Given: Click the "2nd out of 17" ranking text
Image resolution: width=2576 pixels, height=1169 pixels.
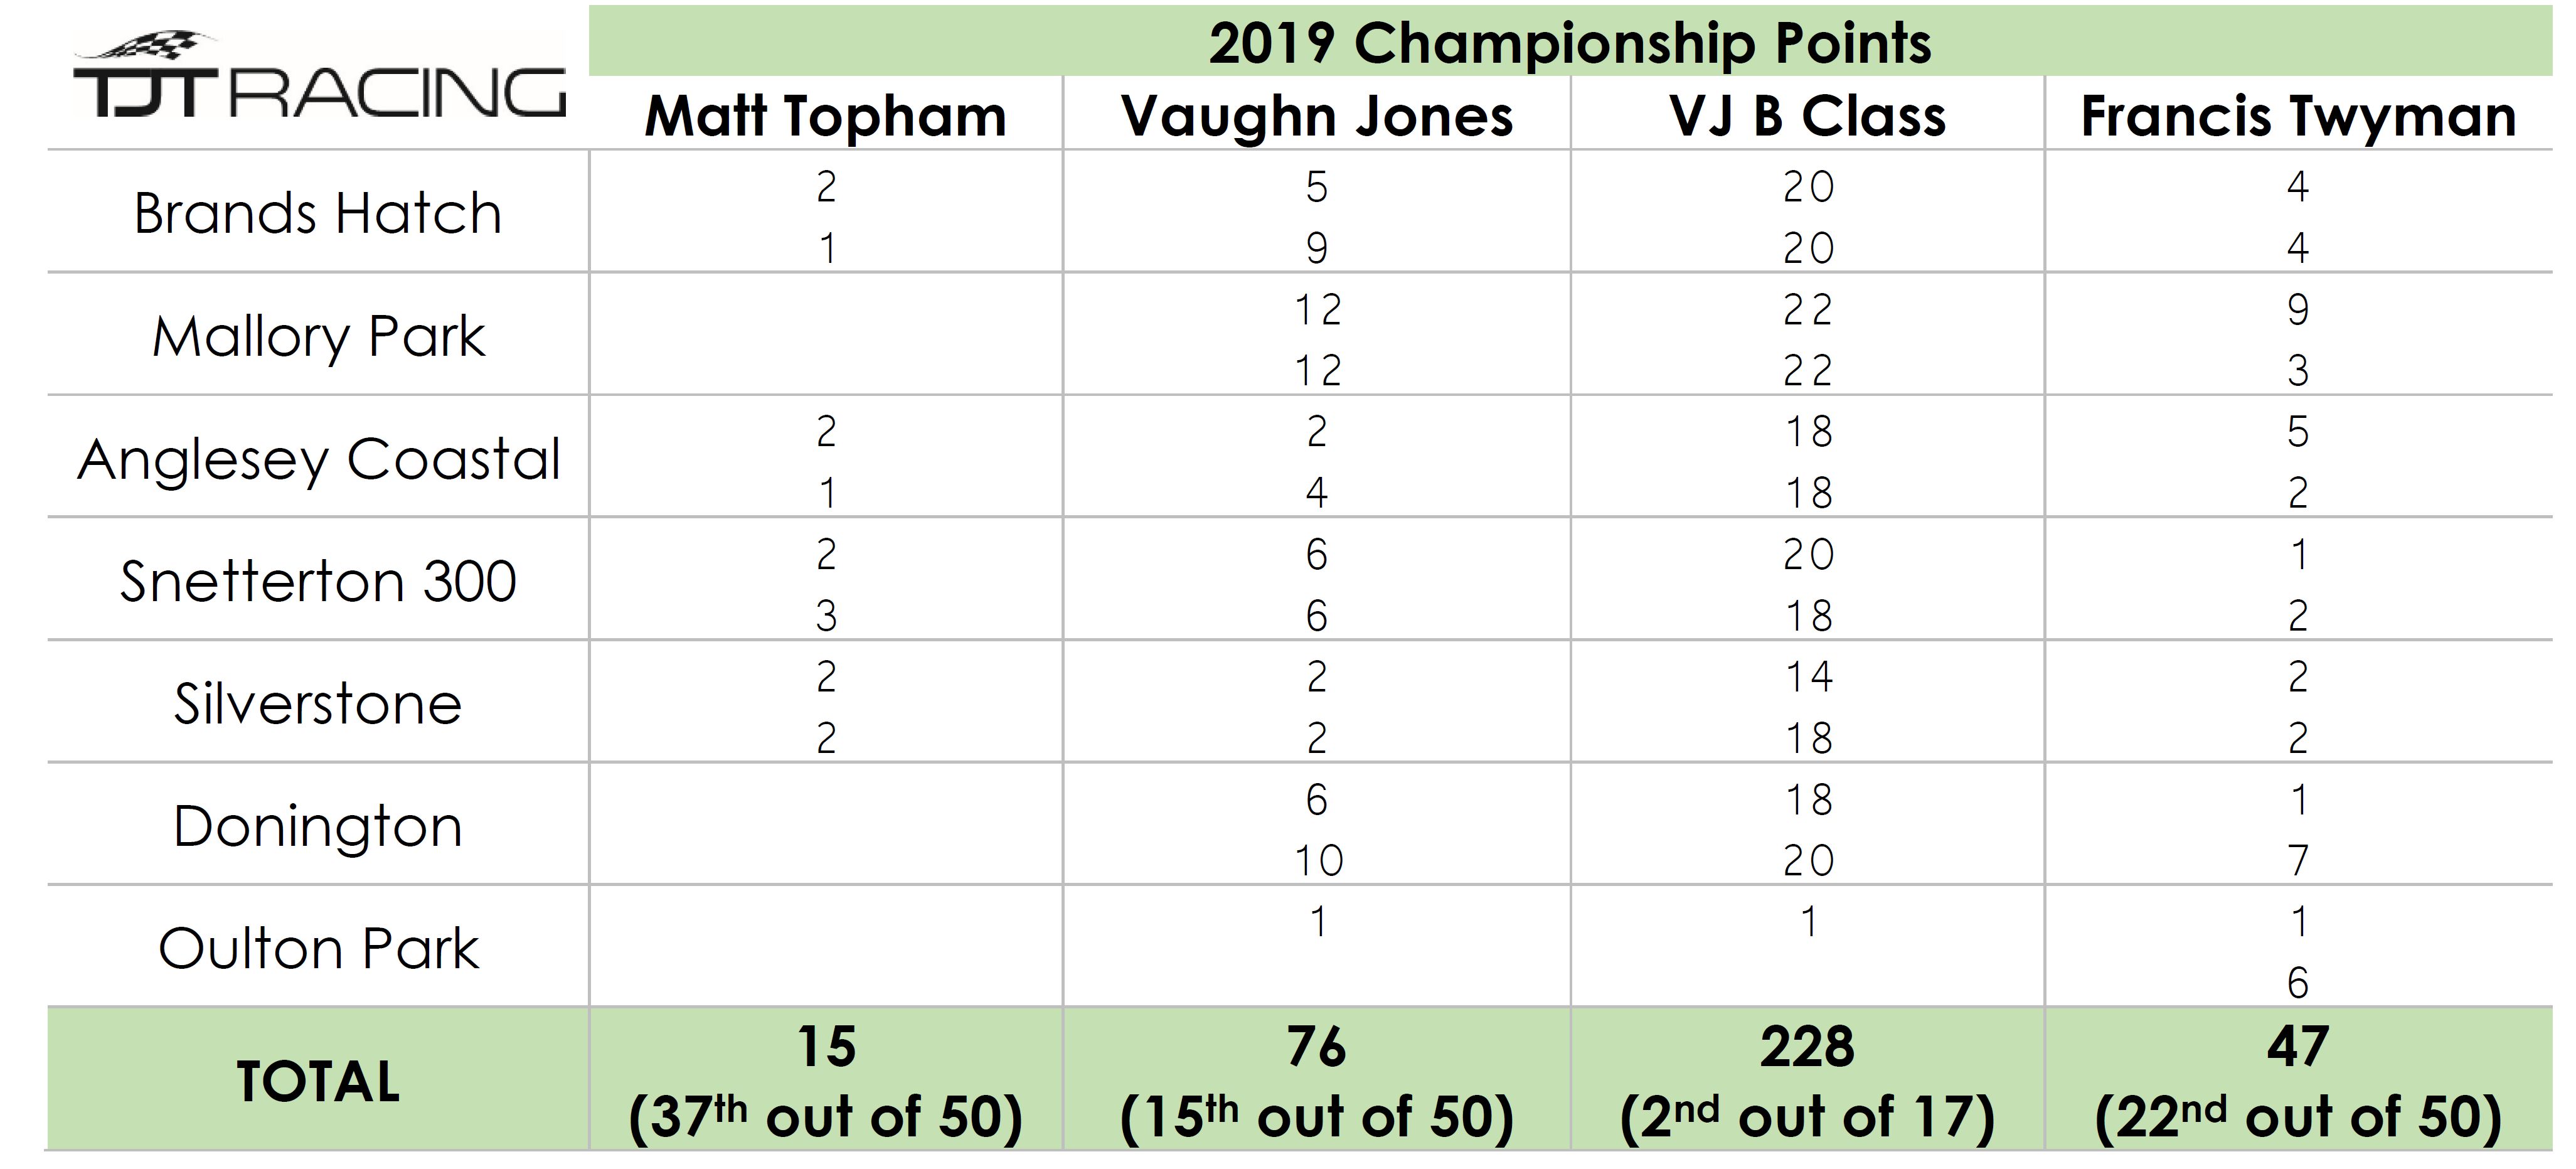Looking at the screenshot, I should (x=1807, y=1117).
